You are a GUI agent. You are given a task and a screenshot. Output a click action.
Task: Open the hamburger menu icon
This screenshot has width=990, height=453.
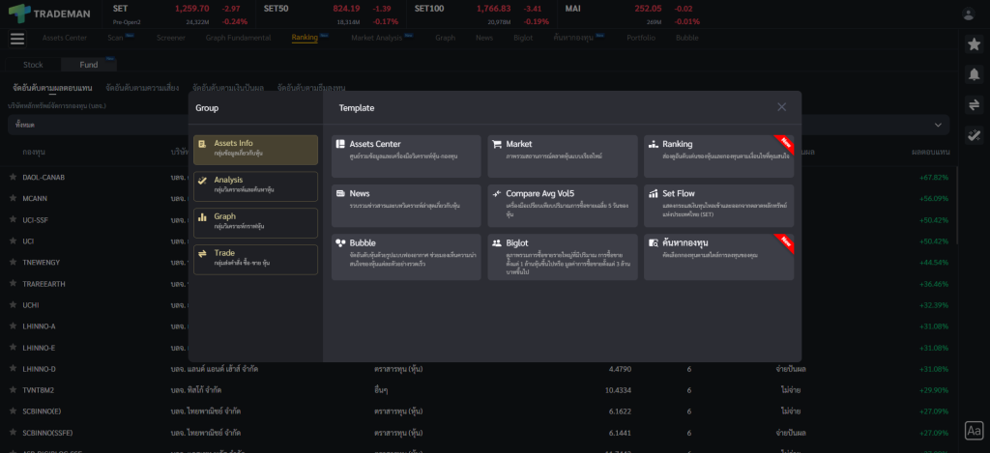coord(17,39)
